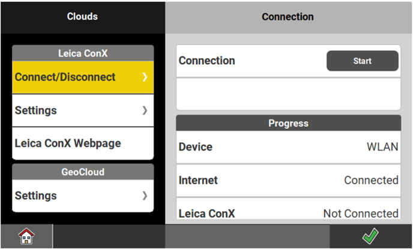Expand the Connect/Disconnect chevron arrow

pos(145,77)
